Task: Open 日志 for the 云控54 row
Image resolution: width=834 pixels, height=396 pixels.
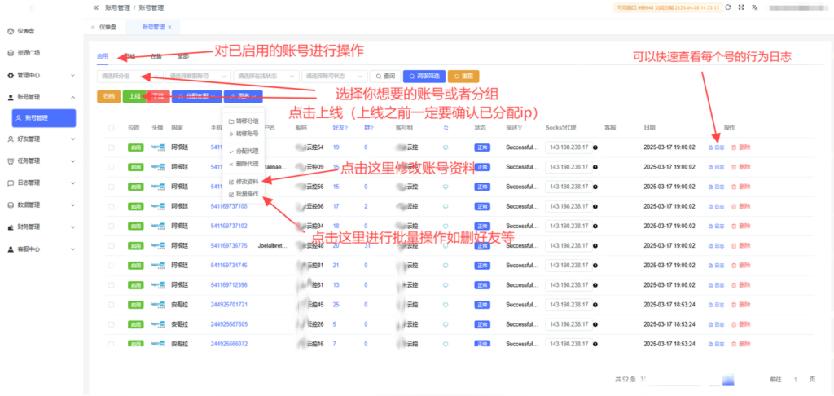Action: (716, 147)
